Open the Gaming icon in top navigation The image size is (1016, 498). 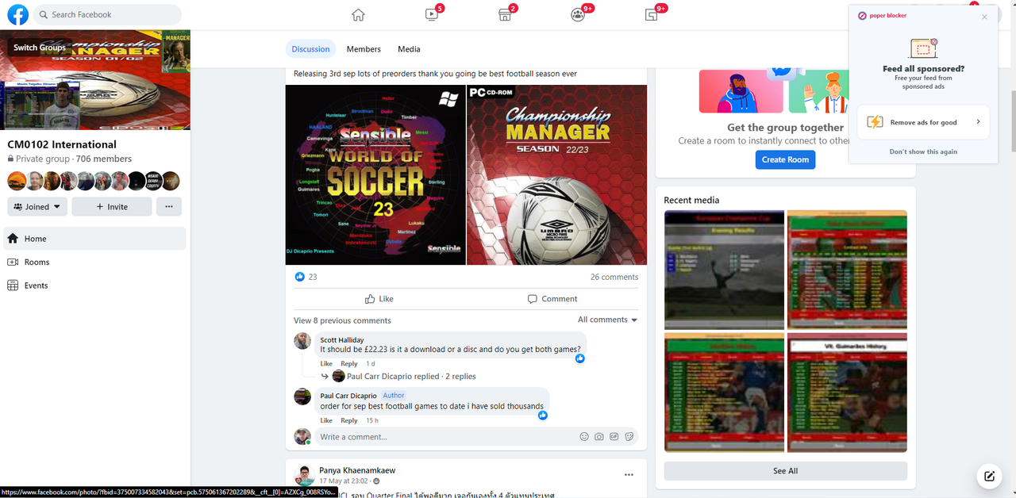[651, 14]
